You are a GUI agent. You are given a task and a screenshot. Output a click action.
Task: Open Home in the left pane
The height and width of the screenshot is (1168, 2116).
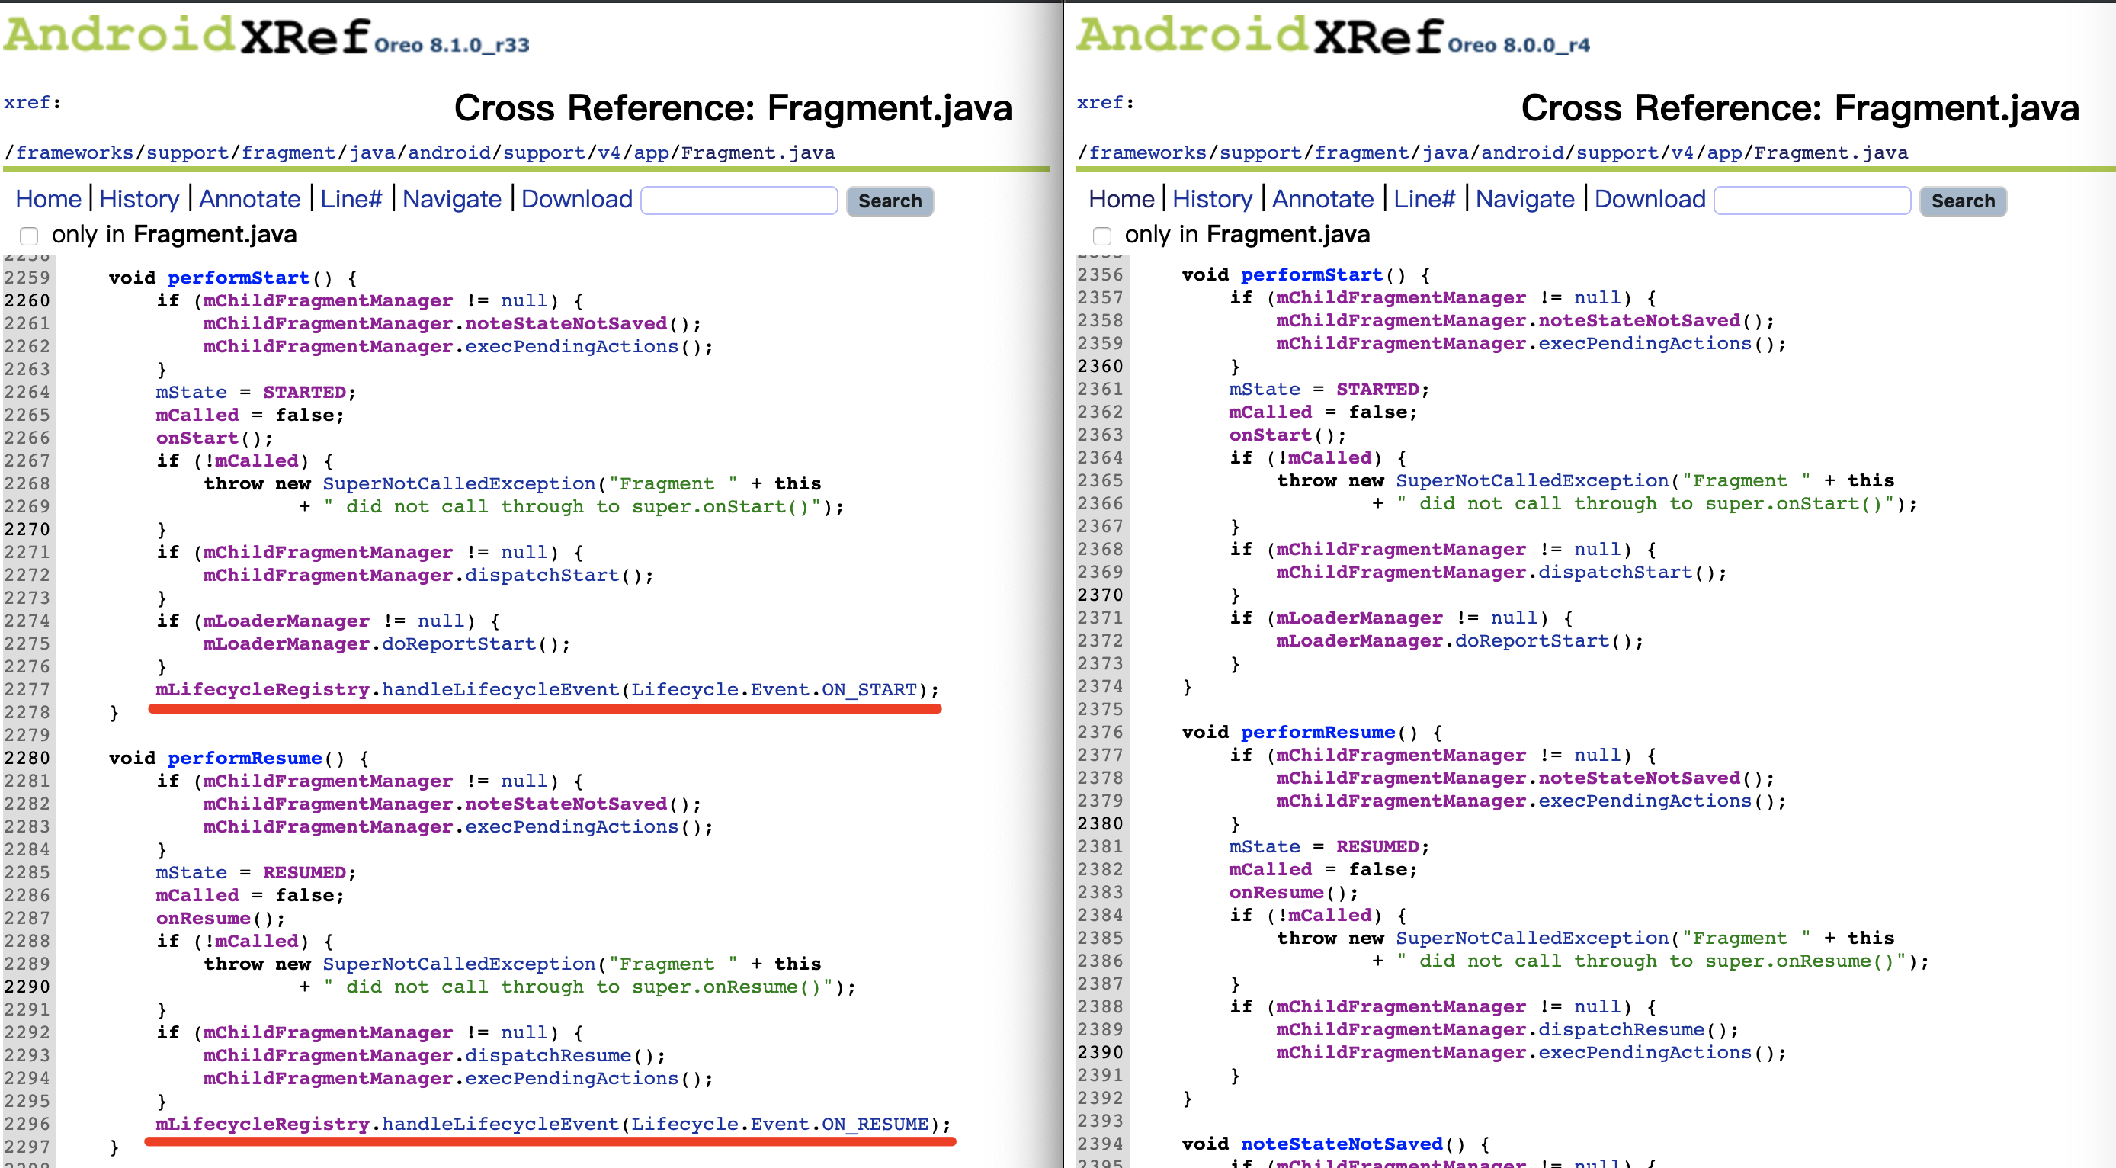click(x=49, y=199)
